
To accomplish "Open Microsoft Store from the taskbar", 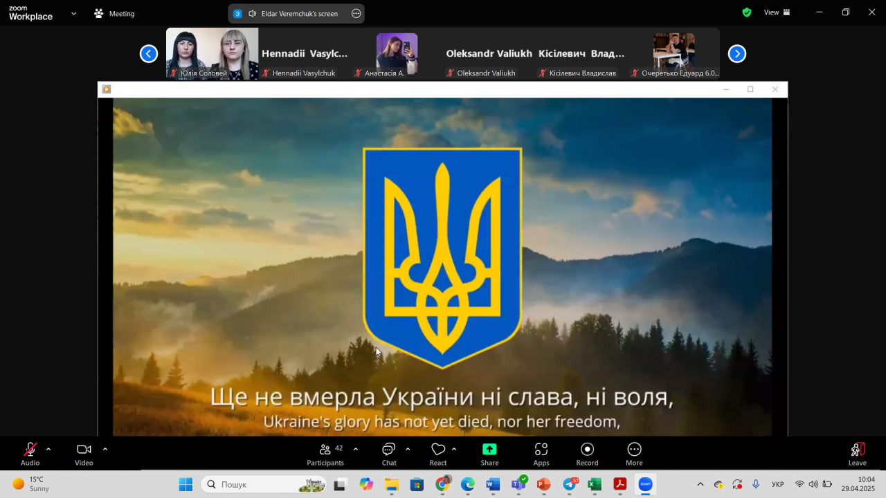I will tap(417, 484).
